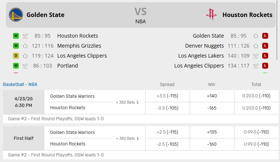Click the Houston Rockets logo
This screenshot has height=162, width=280.
211,15
